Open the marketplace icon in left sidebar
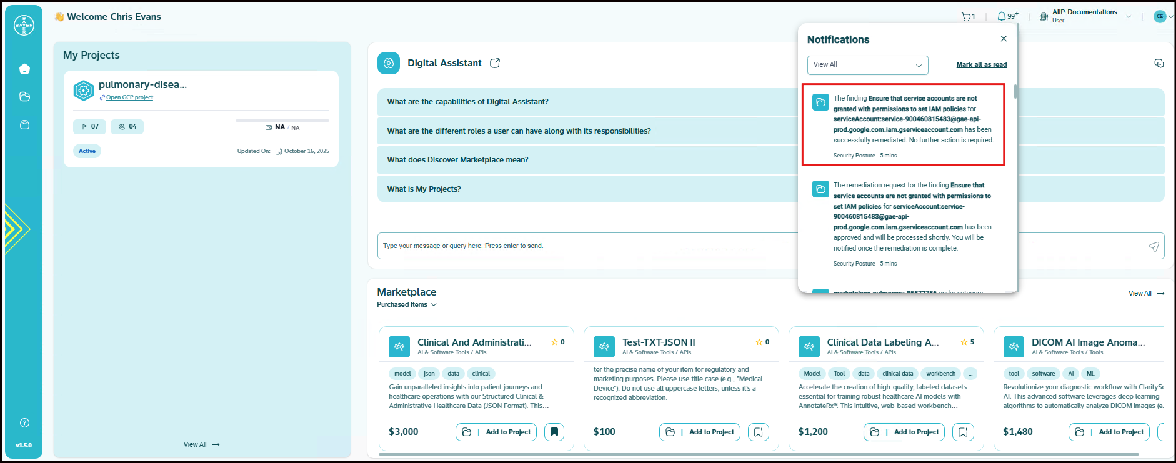 click(x=24, y=125)
